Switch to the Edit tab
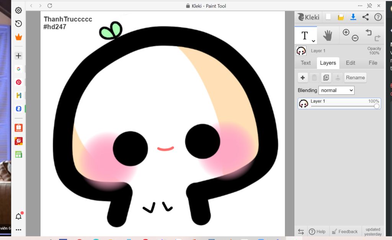 pyautogui.click(x=351, y=63)
